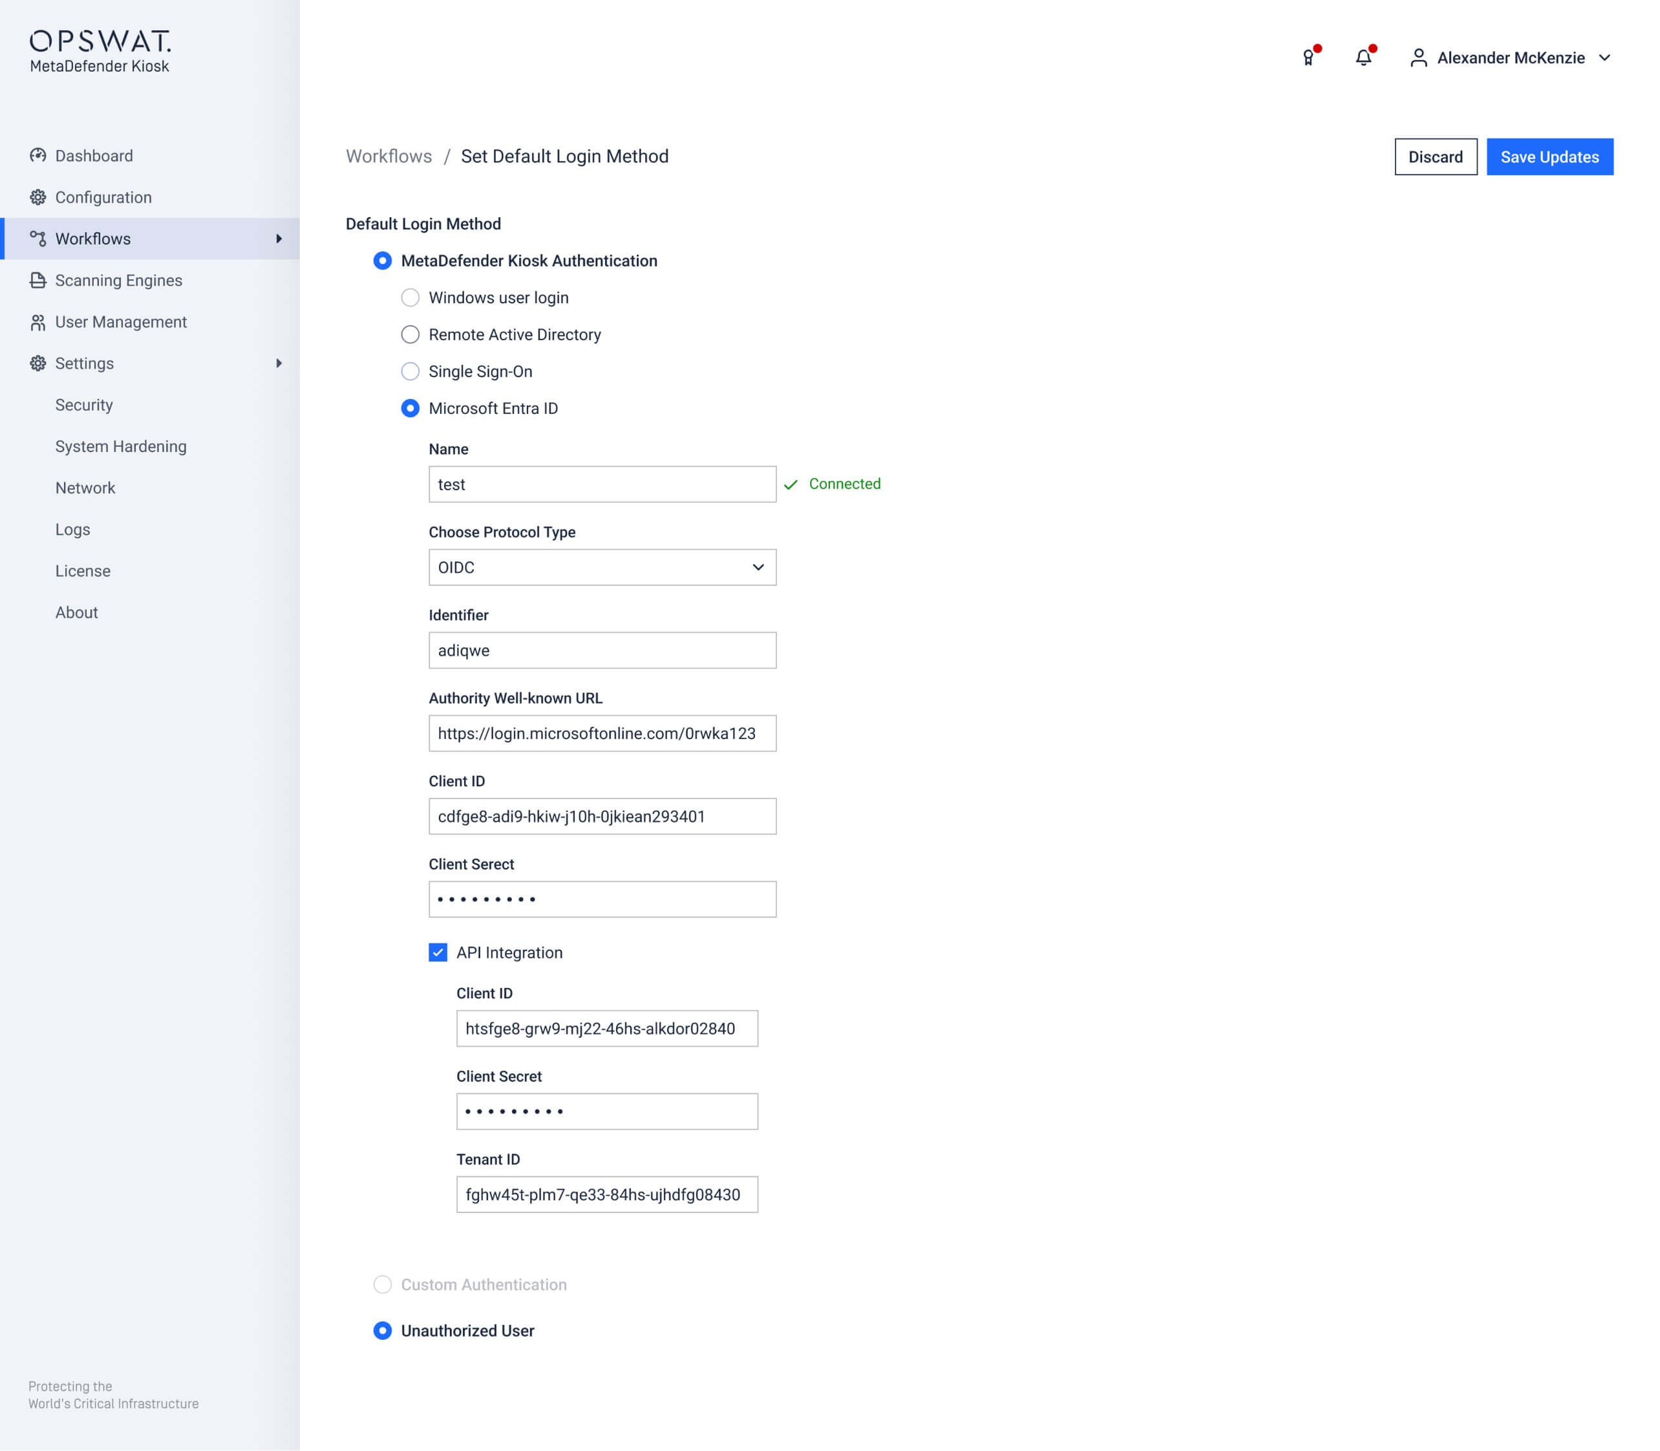
Task: Click the Configuration gear icon
Action: point(38,197)
